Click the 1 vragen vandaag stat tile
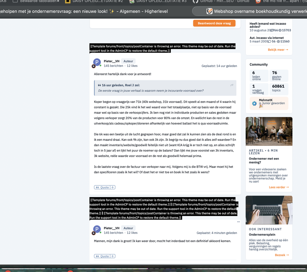The width and height of the screenshot is (307, 272). 259,89
